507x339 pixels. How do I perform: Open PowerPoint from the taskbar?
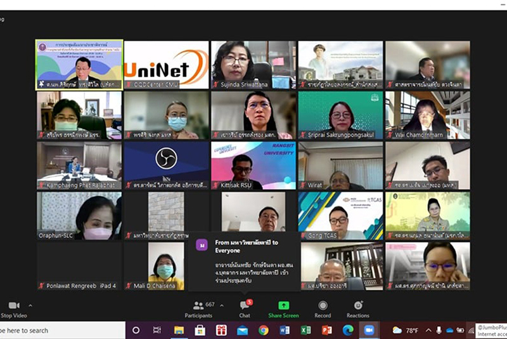[x=326, y=330]
